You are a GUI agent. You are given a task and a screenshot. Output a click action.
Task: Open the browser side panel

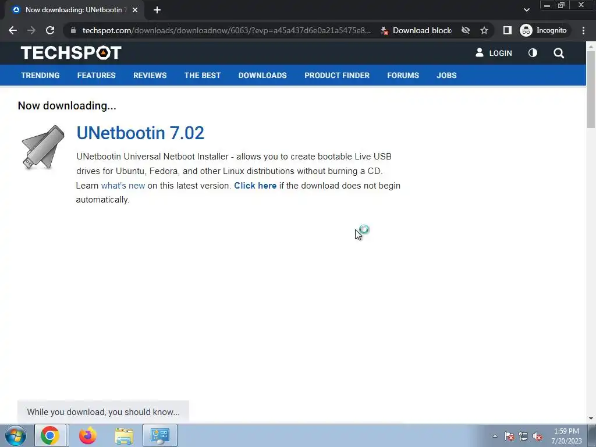507,30
